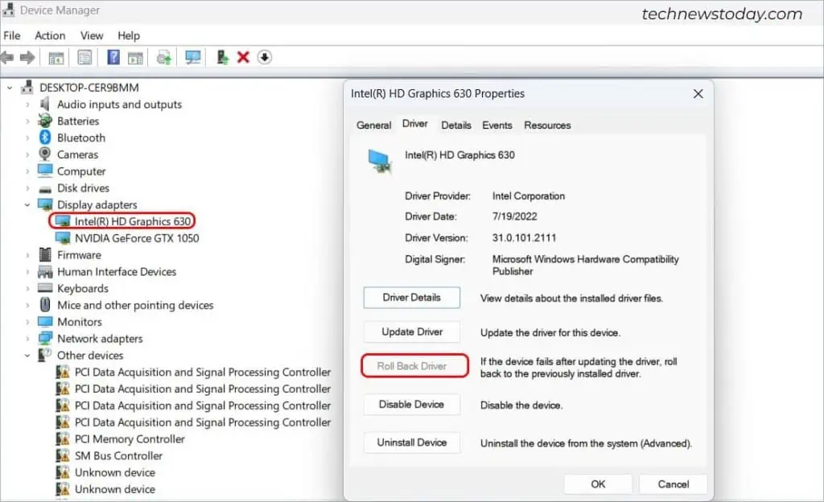Switch to the Events tab
This screenshot has width=824, height=502.
(x=496, y=125)
